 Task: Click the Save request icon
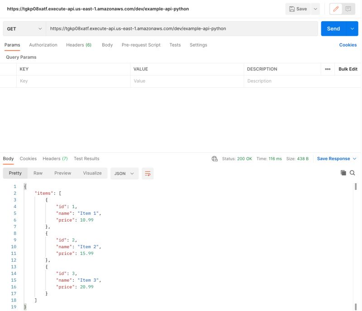tap(299, 9)
